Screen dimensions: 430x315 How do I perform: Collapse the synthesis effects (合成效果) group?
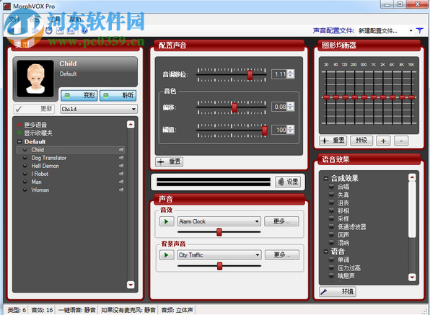(326, 178)
